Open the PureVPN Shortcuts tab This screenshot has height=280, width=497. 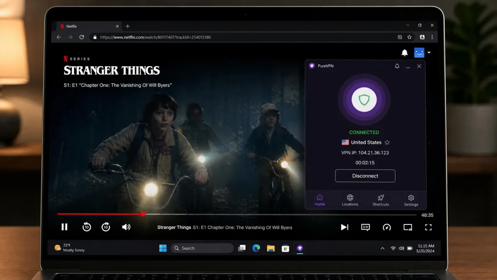pyautogui.click(x=381, y=200)
